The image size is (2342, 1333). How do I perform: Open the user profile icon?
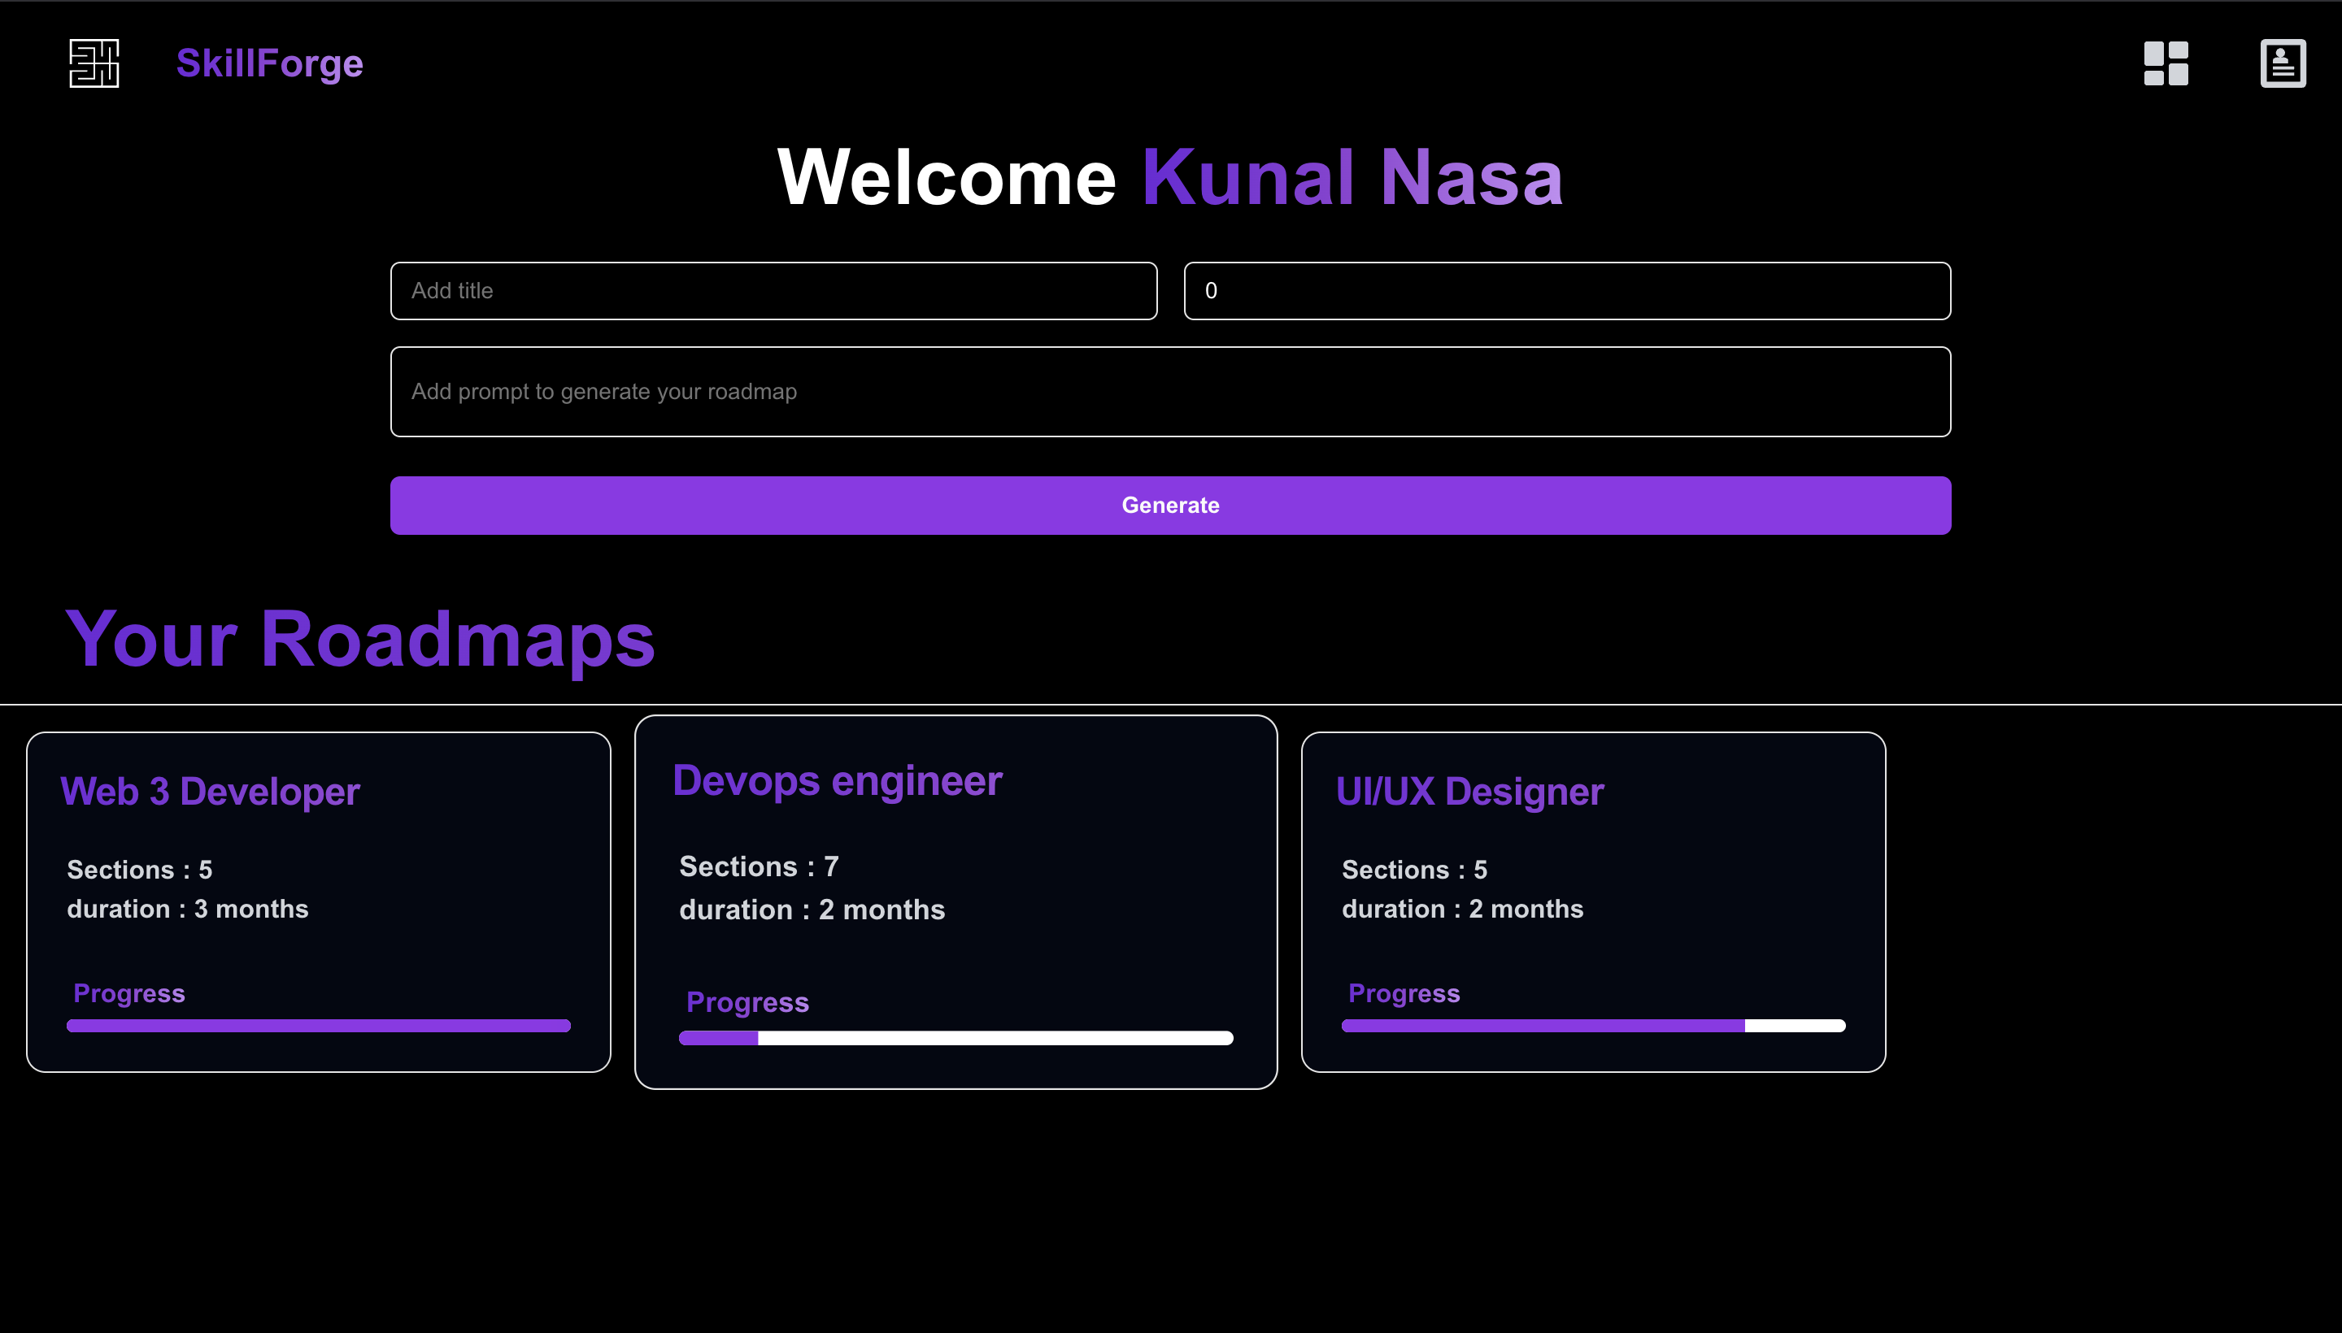2282,63
